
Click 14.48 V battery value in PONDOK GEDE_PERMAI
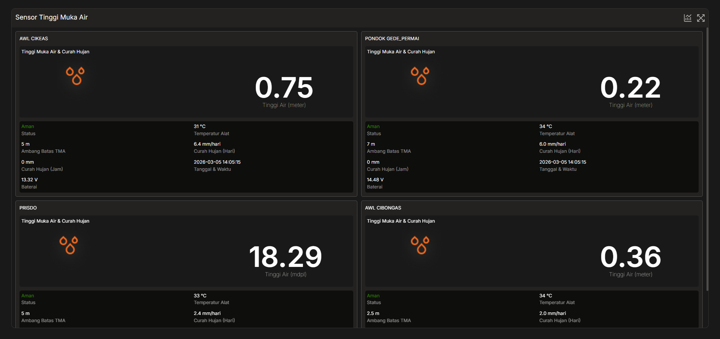pos(375,180)
